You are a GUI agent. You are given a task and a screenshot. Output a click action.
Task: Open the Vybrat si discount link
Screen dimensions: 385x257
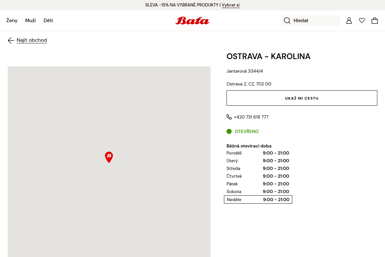(231, 5)
